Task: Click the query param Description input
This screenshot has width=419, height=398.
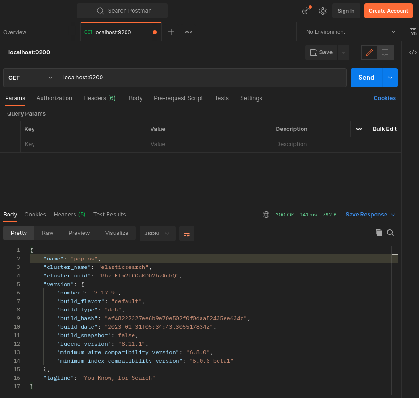Action: tap(336, 144)
